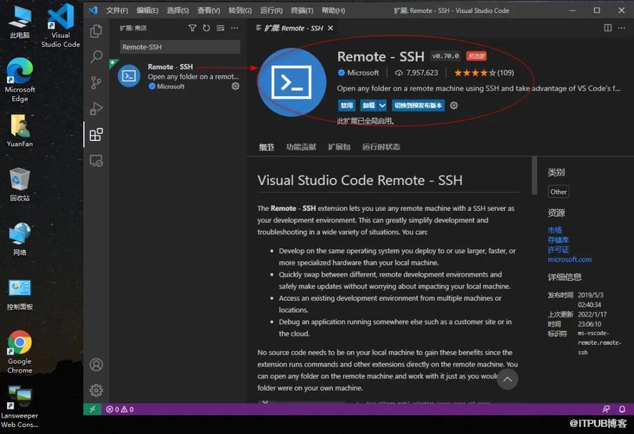
Task: Open the Remote Explorer view
Action: (96, 160)
